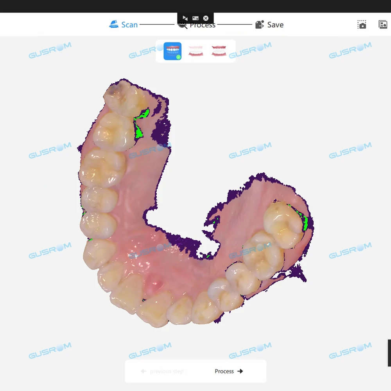391x391 pixels.
Task: Click the overlay bar's left-pointing icon
Action: [x=185, y=18]
